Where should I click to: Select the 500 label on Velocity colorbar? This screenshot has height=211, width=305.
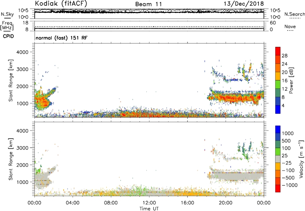[x=286, y=141]
